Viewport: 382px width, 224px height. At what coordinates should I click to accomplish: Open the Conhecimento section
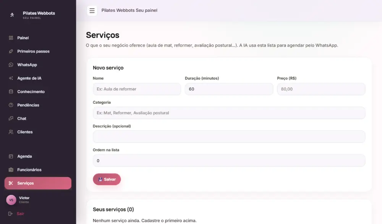coord(38,92)
